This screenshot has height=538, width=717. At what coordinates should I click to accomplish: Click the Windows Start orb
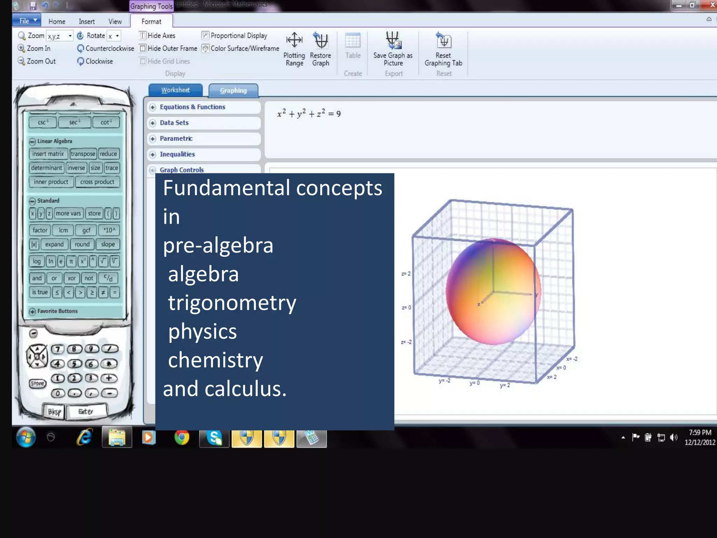[x=26, y=437]
